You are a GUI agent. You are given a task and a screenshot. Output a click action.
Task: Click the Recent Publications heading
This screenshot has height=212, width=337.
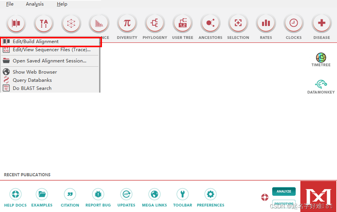[x=27, y=175]
